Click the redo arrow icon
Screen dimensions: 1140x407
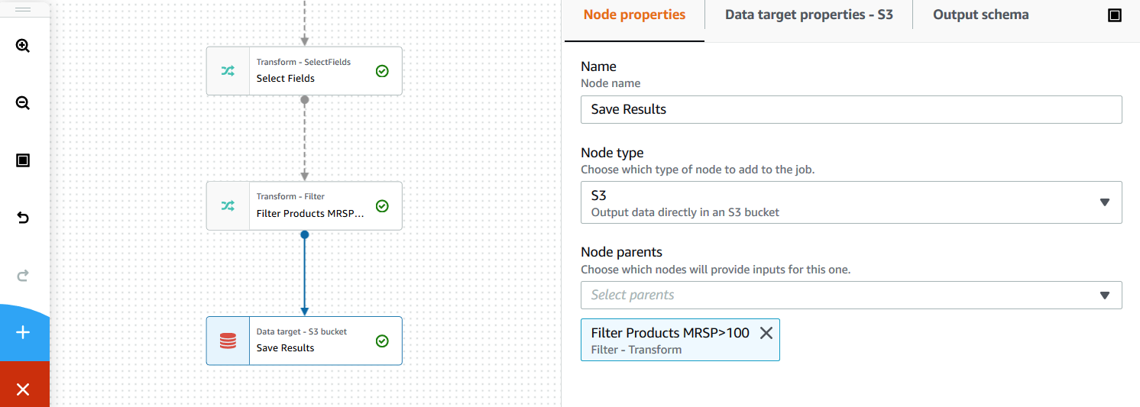pos(23,276)
